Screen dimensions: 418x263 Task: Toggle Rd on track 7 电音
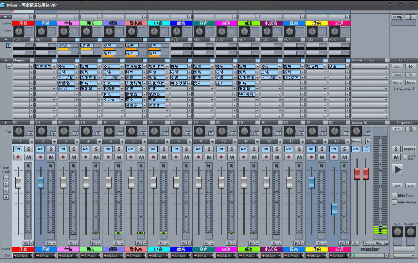[x=153, y=149]
